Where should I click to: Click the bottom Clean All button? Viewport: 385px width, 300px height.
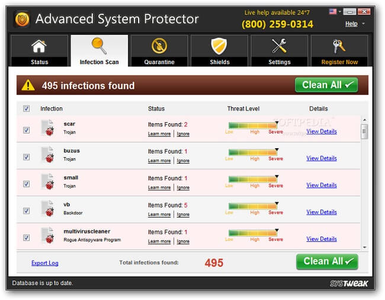point(327,261)
